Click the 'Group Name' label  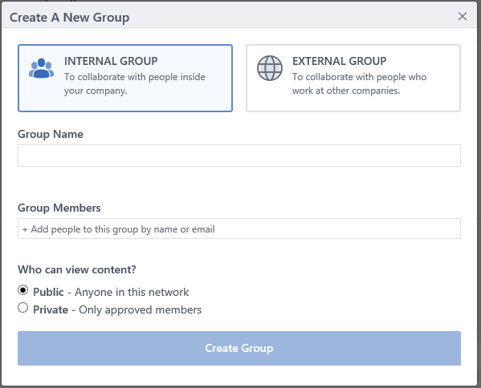tap(51, 134)
